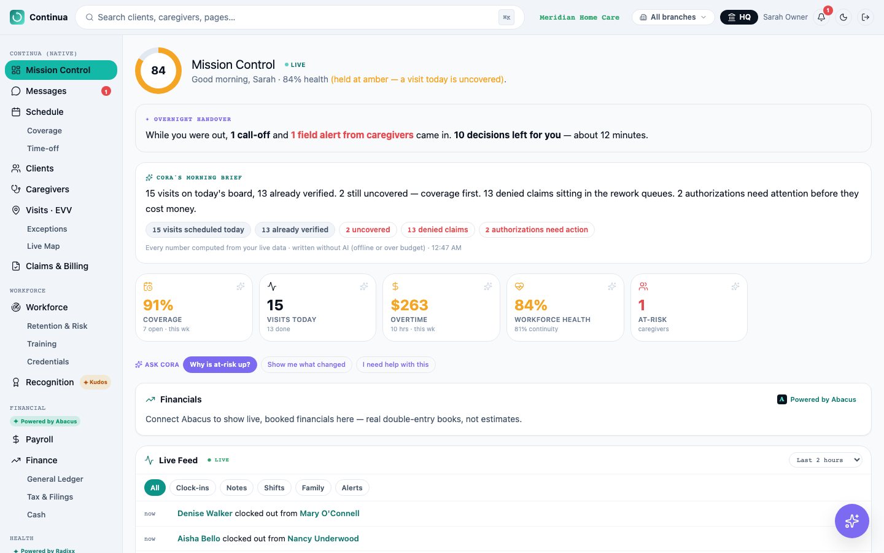Toggle dark mode moon icon
This screenshot has height=553, width=884.
tap(843, 17)
